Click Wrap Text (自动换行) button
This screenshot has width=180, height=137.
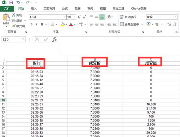pos(128,17)
